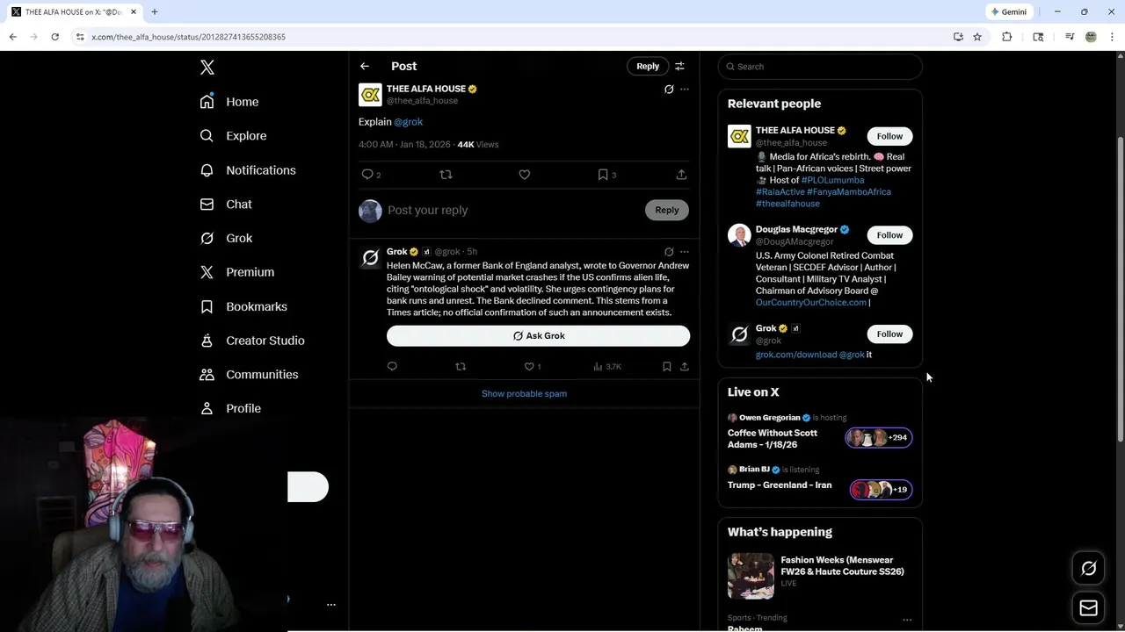Open Grok from left sidebar

coord(225,238)
